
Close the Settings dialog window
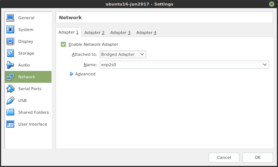click(272, 4)
